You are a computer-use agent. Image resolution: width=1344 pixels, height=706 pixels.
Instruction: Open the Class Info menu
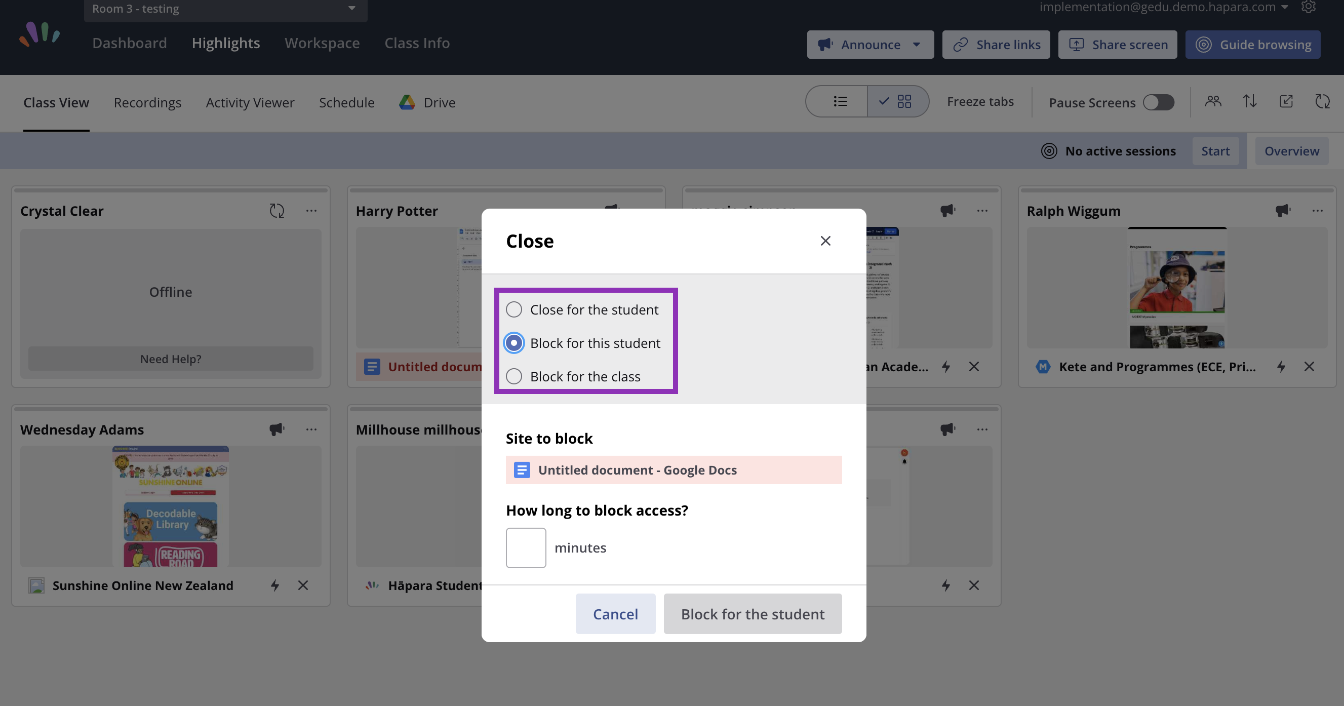point(417,43)
